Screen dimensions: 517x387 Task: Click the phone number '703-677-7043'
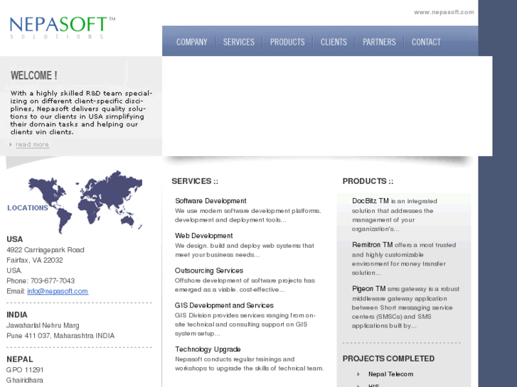(53, 281)
